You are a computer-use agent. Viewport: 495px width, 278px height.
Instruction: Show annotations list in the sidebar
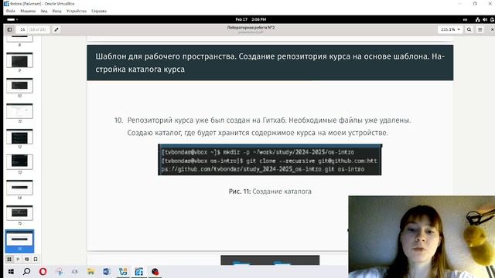(27, 259)
